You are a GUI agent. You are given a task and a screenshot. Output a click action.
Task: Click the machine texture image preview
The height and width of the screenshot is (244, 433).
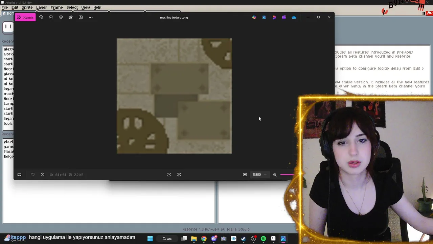tap(174, 96)
